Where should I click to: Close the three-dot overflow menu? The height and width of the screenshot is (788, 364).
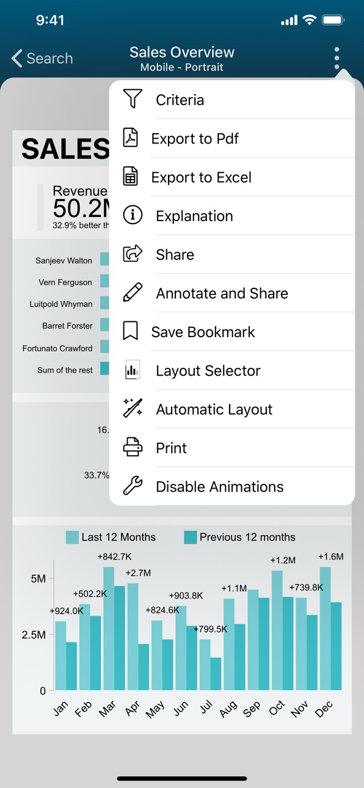(337, 59)
